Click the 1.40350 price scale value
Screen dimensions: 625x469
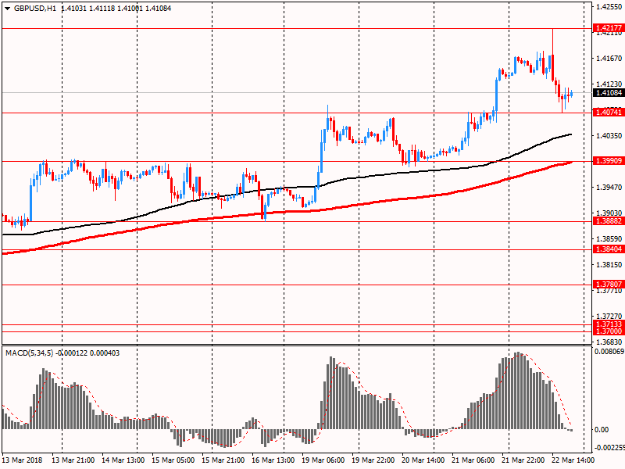(609, 136)
